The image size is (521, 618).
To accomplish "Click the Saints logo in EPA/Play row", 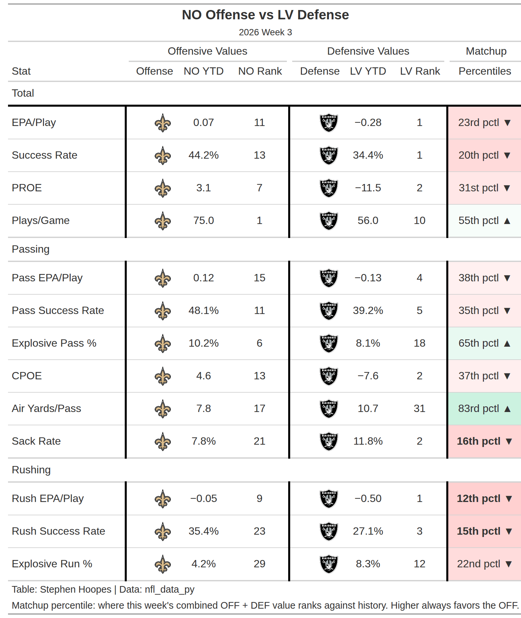I will 163,123.
